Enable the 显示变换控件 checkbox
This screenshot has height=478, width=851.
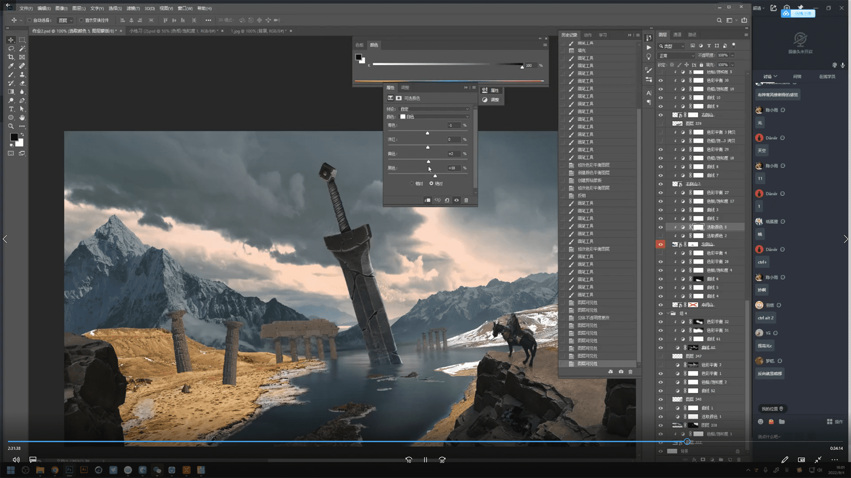point(81,20)
